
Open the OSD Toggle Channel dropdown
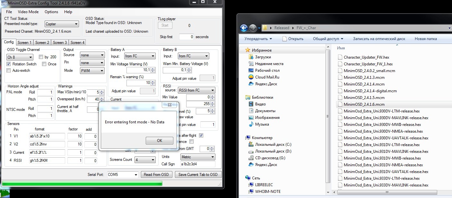click(20, 57)
